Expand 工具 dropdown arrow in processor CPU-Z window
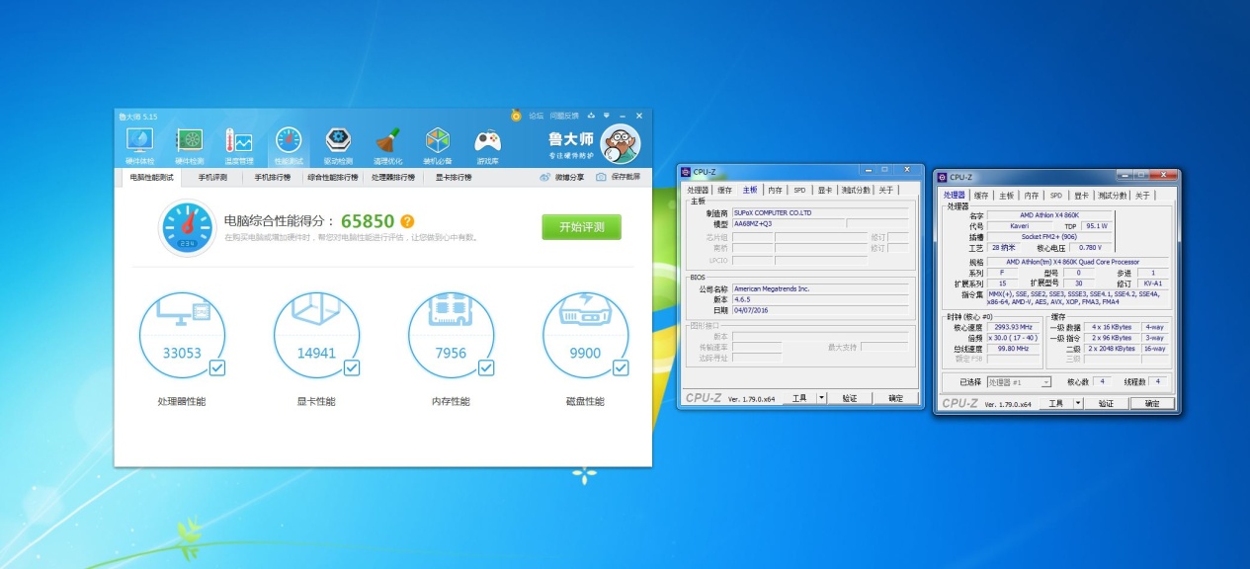The image size is (1250, 569). point(1078,404)
